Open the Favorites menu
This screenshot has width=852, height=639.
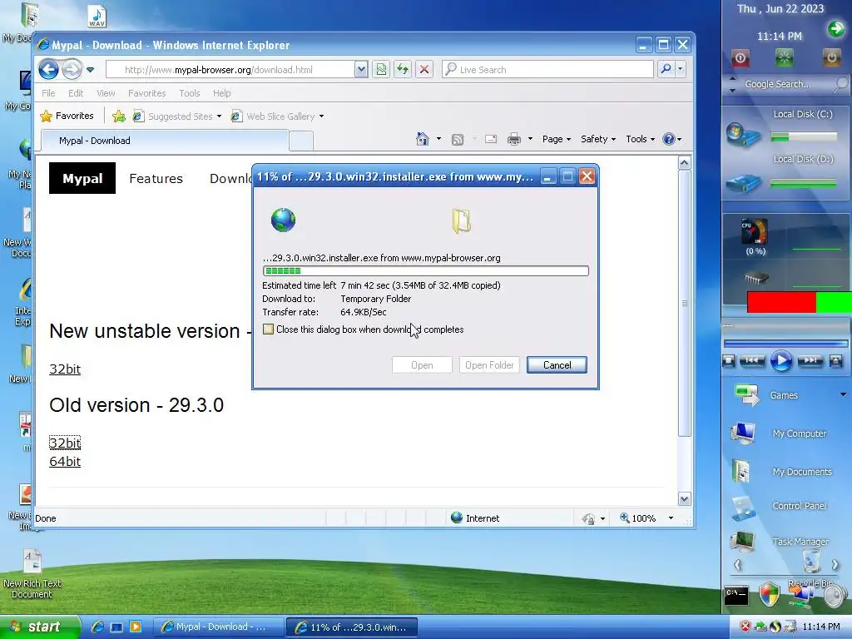pyautogui.click(x=146, y=93)
